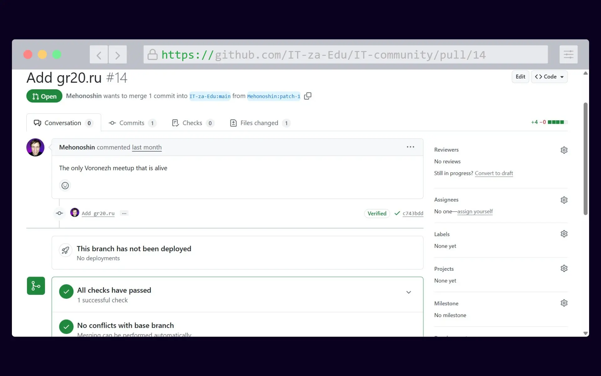
Task: Add a reaction with the smiley icon
Action: (65, 185)
